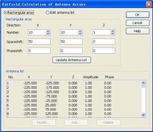Click the Y Phaseshift field

[71, 50]
